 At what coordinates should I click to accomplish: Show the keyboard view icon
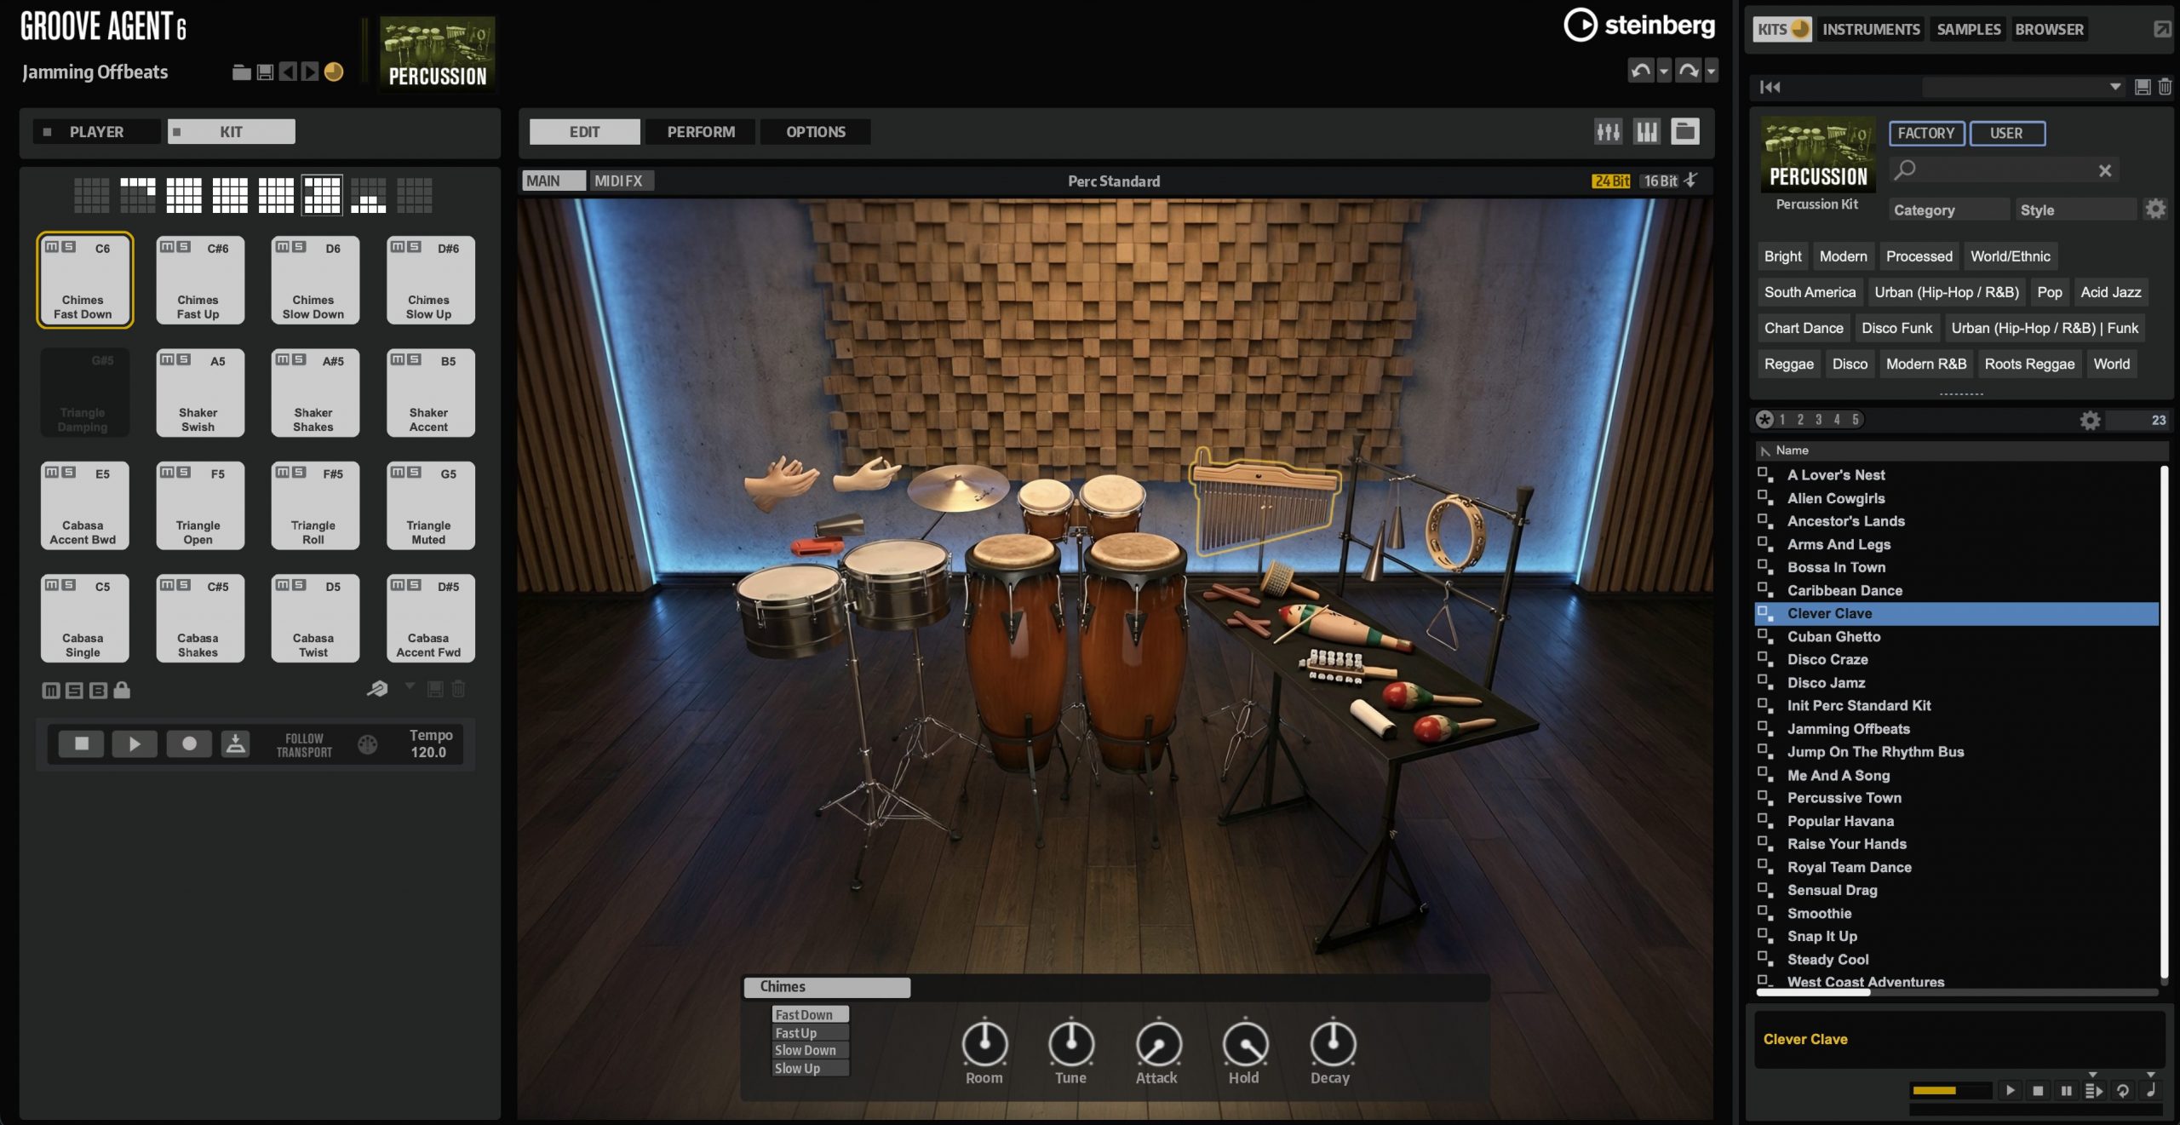tap(1647, 132)
